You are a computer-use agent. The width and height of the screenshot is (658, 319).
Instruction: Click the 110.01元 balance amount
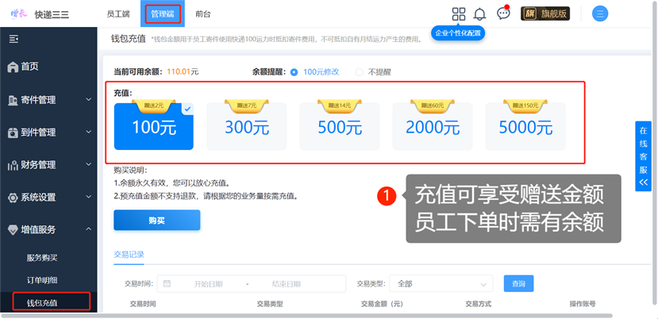(x=183, y=71)
